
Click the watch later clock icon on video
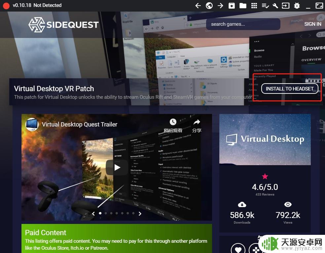point(173,122)
